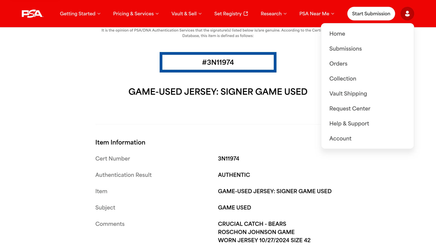Open the PSA Near Me dropdown
Image resolution: width=436 pixels, height=245 pixels.
point(317,14)
